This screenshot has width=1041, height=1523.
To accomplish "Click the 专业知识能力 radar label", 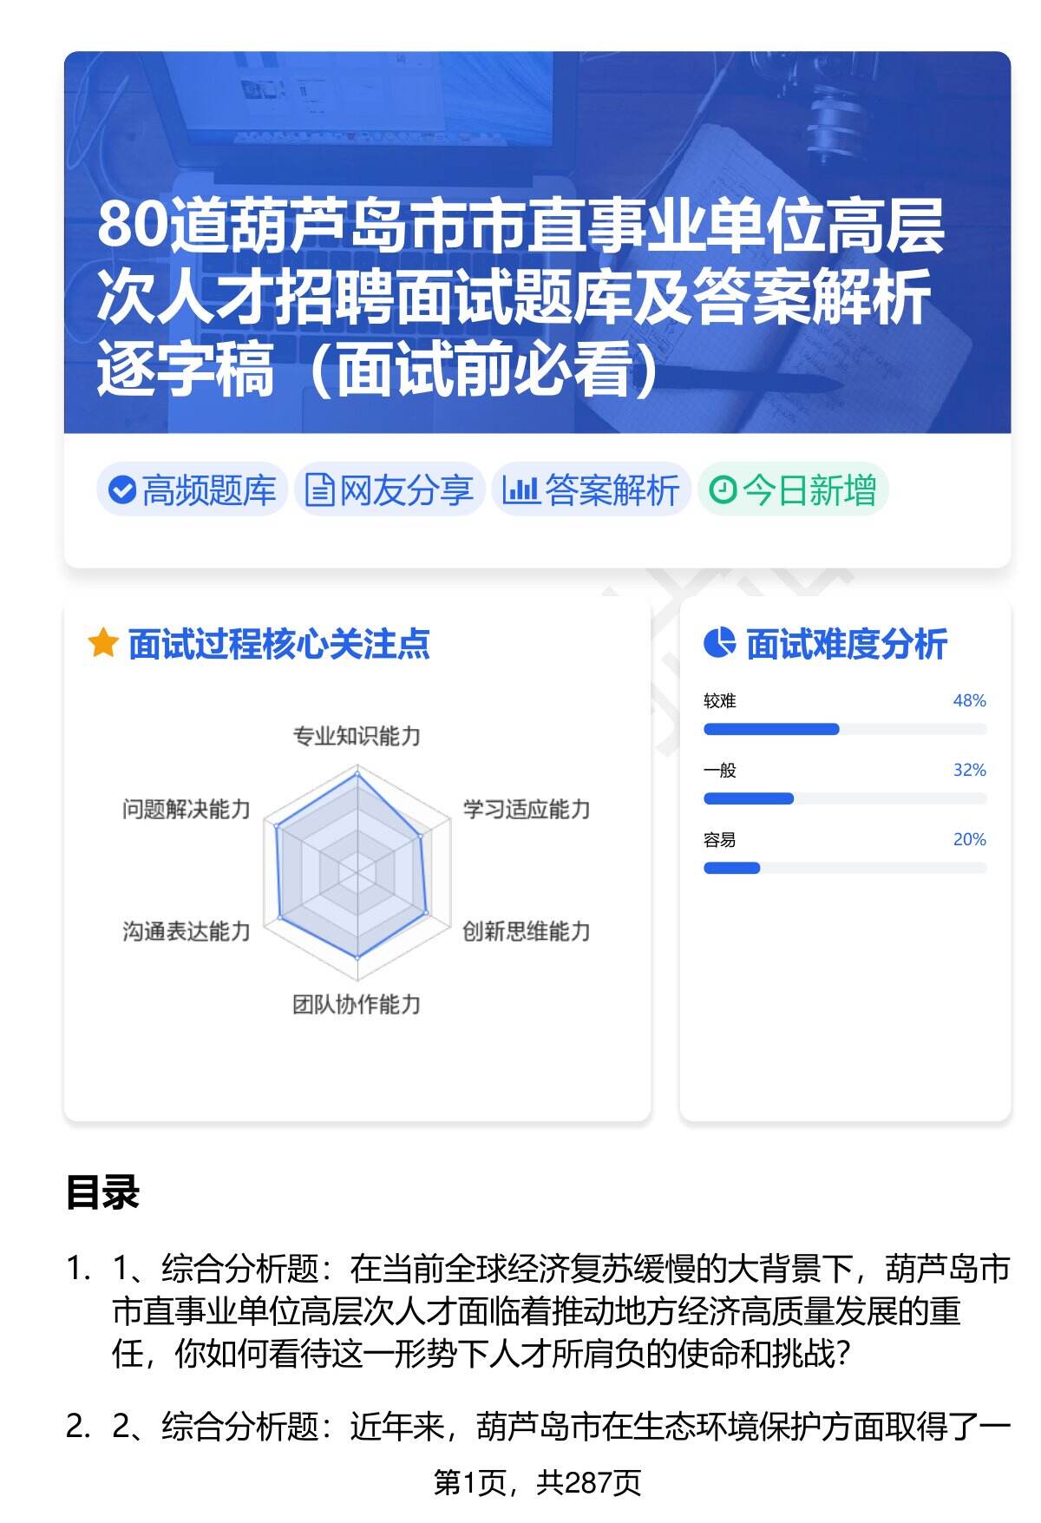I will (357, 736).
